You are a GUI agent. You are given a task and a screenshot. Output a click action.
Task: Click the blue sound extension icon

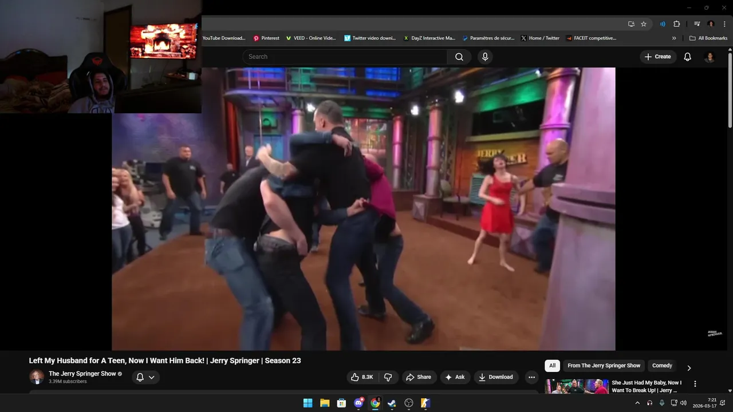tap(663, 24)
